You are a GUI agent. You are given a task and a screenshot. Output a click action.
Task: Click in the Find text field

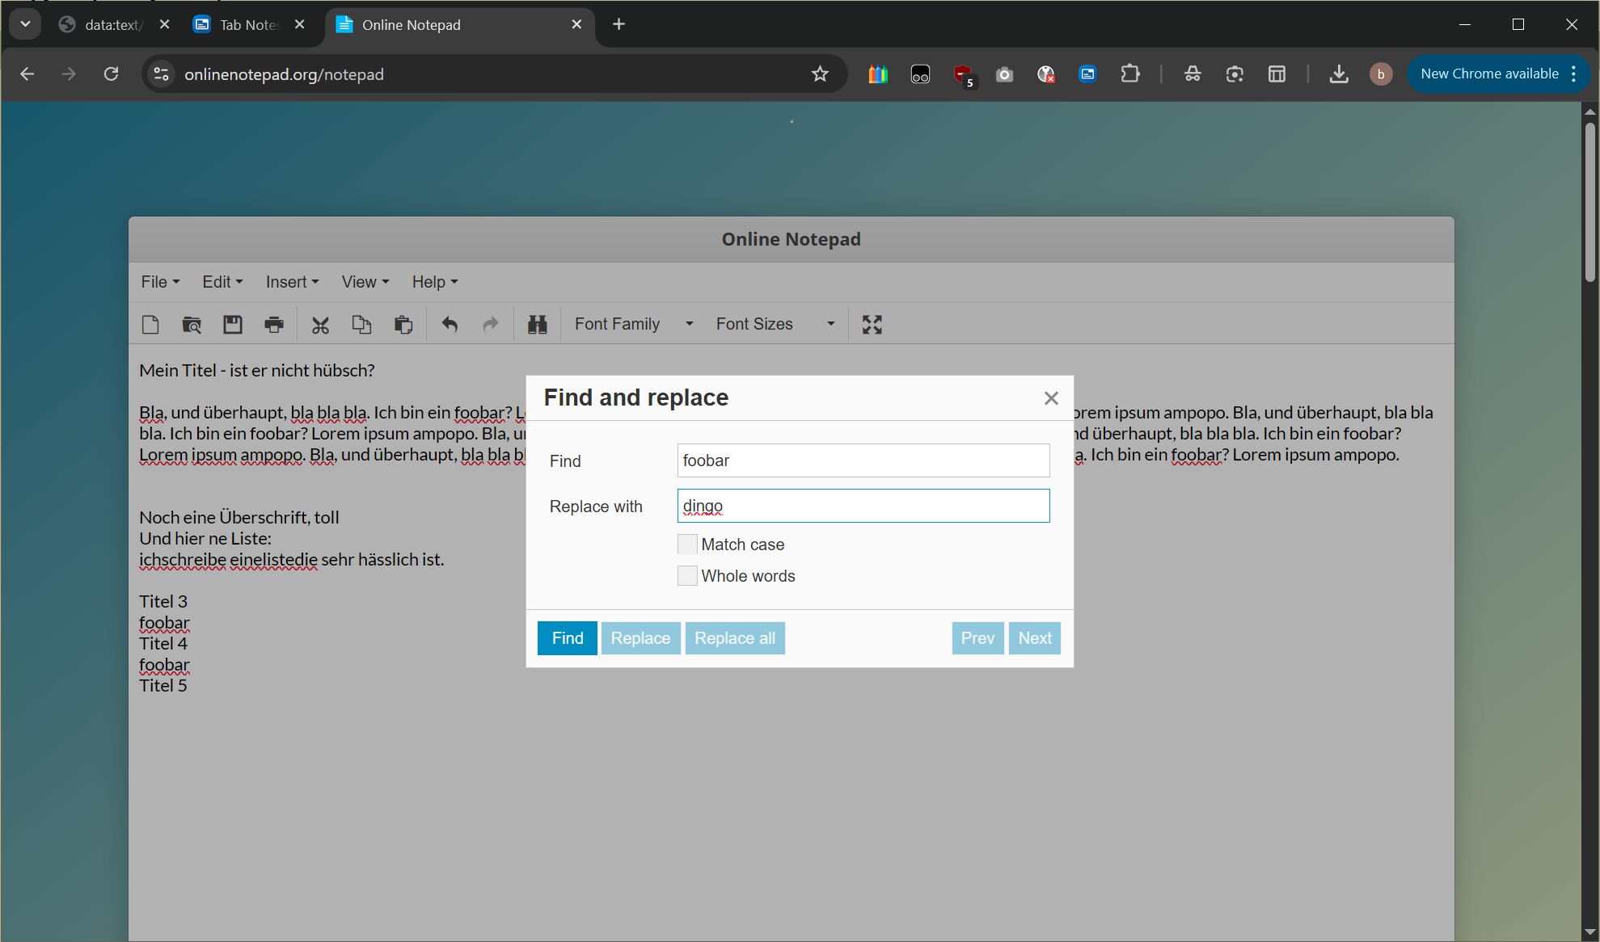pyautogui.click(x=863, y=460)
